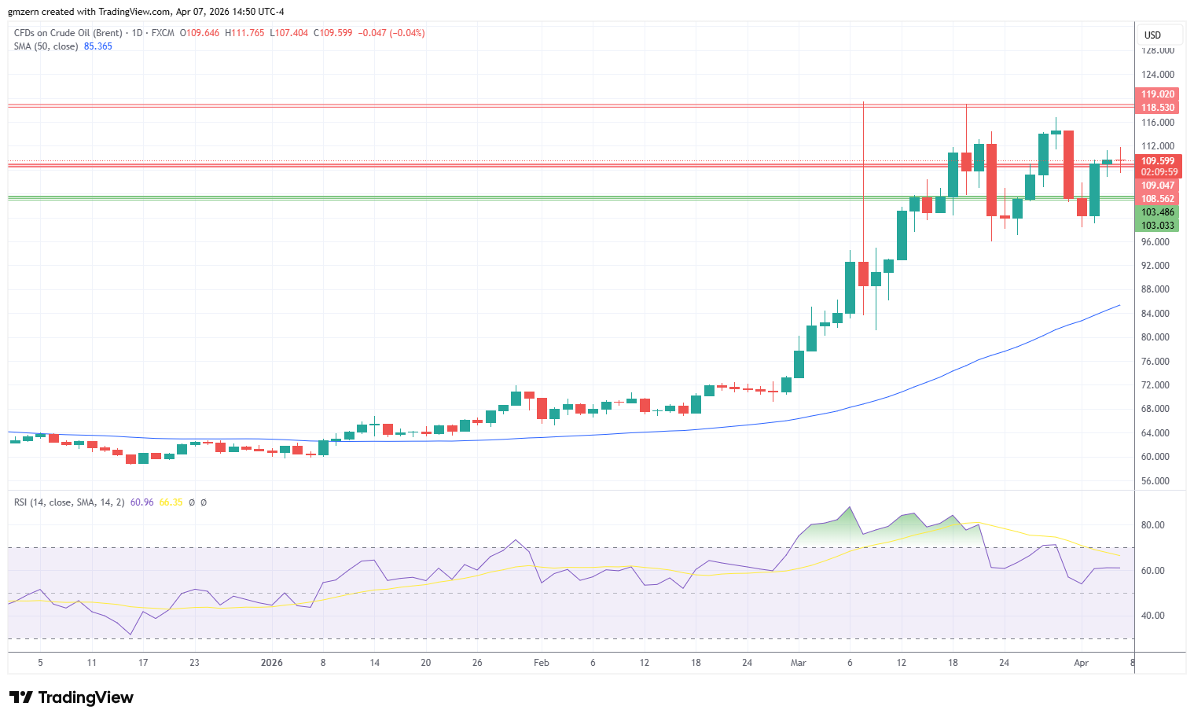Image resolution: width=1194 pixels, height=721 pixels.
Task: Select the 'SMA (50, close)' indicator legend
Action: [46, 46]
